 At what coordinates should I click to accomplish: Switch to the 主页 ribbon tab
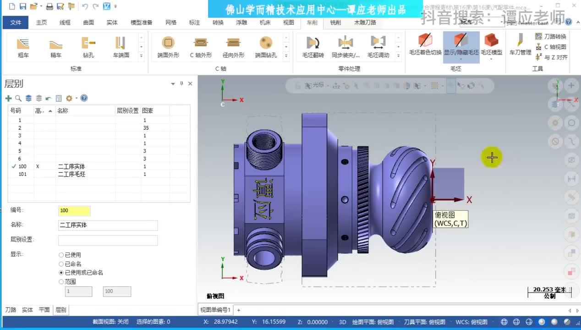41,22
